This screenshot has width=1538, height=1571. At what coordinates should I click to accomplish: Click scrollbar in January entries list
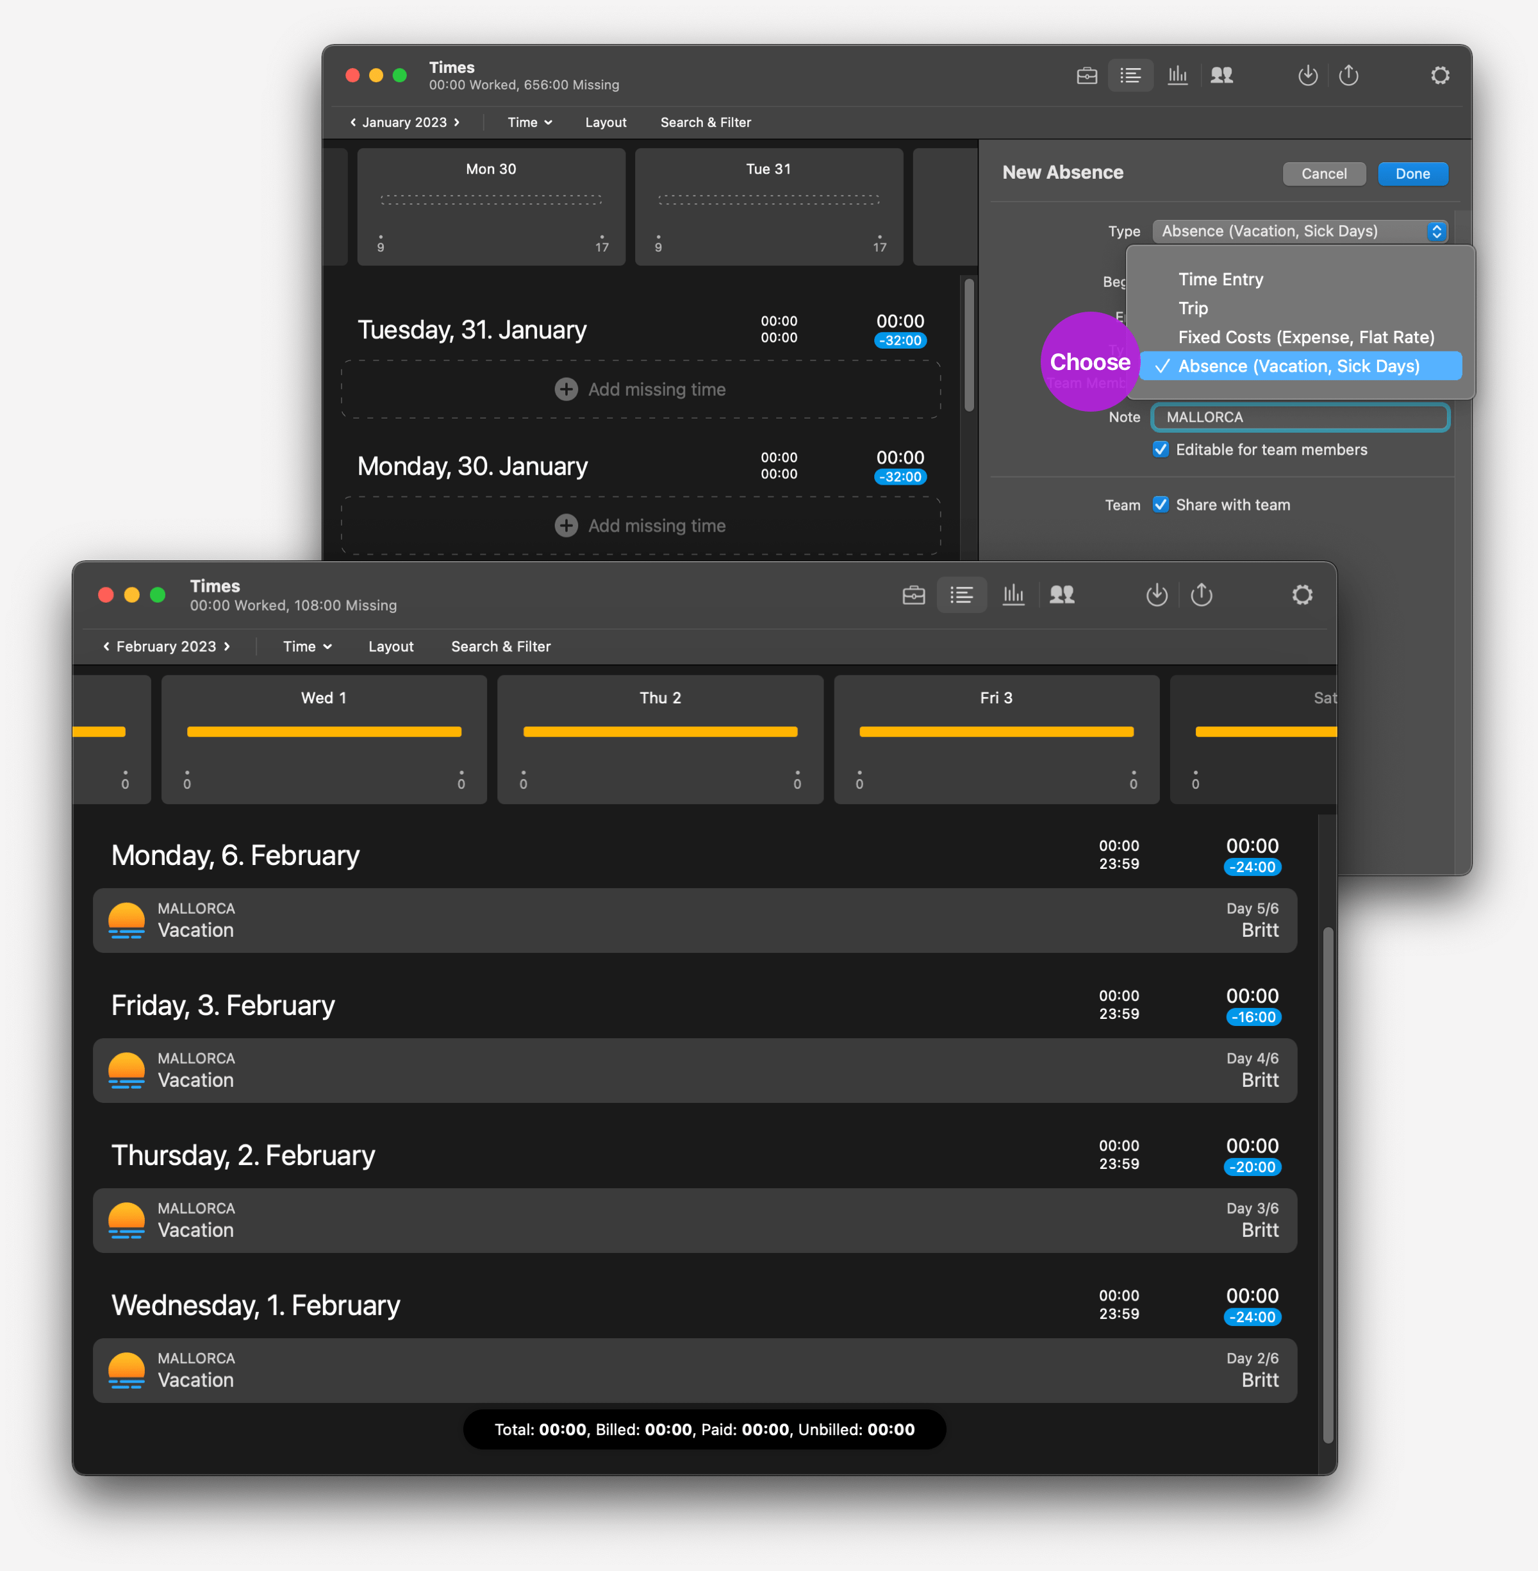(x=968, y=344)
